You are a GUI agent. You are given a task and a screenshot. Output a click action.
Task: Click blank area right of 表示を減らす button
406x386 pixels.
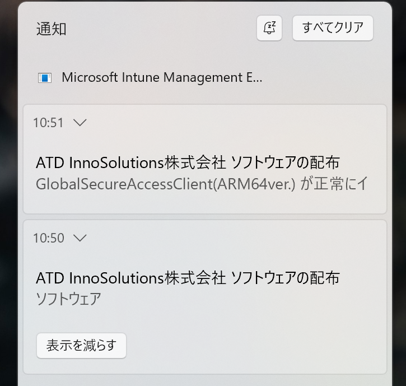pos(252,346)
